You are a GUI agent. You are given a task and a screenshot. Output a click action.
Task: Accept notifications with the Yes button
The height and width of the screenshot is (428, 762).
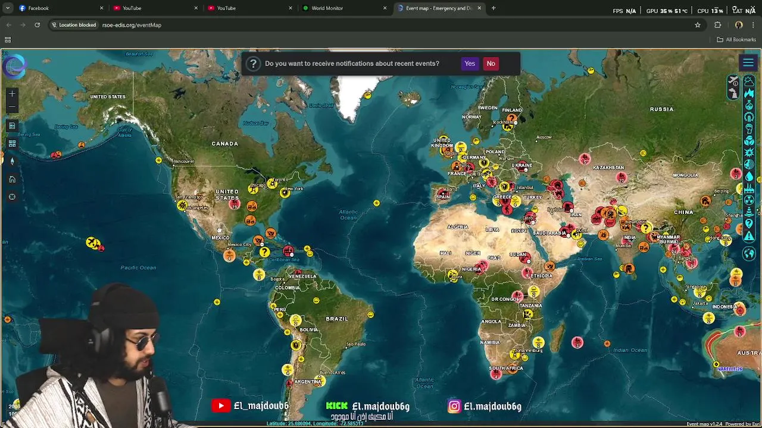(470, 64)
